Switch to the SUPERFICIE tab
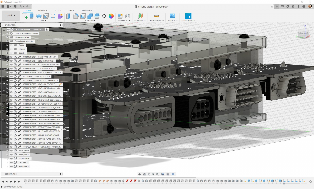Image resolution: width=314 pixels, height=189 pixels. (x=43, y=11)
